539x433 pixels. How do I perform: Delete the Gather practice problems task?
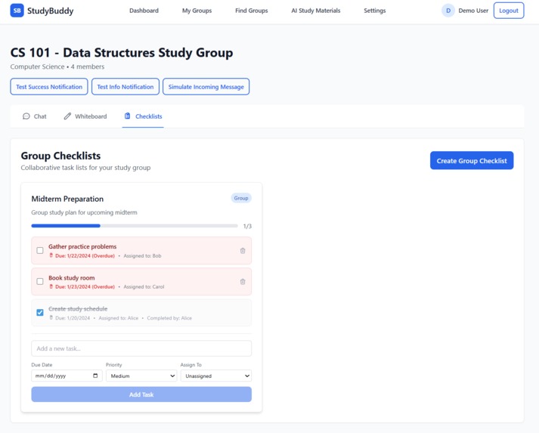click(243, 251)
